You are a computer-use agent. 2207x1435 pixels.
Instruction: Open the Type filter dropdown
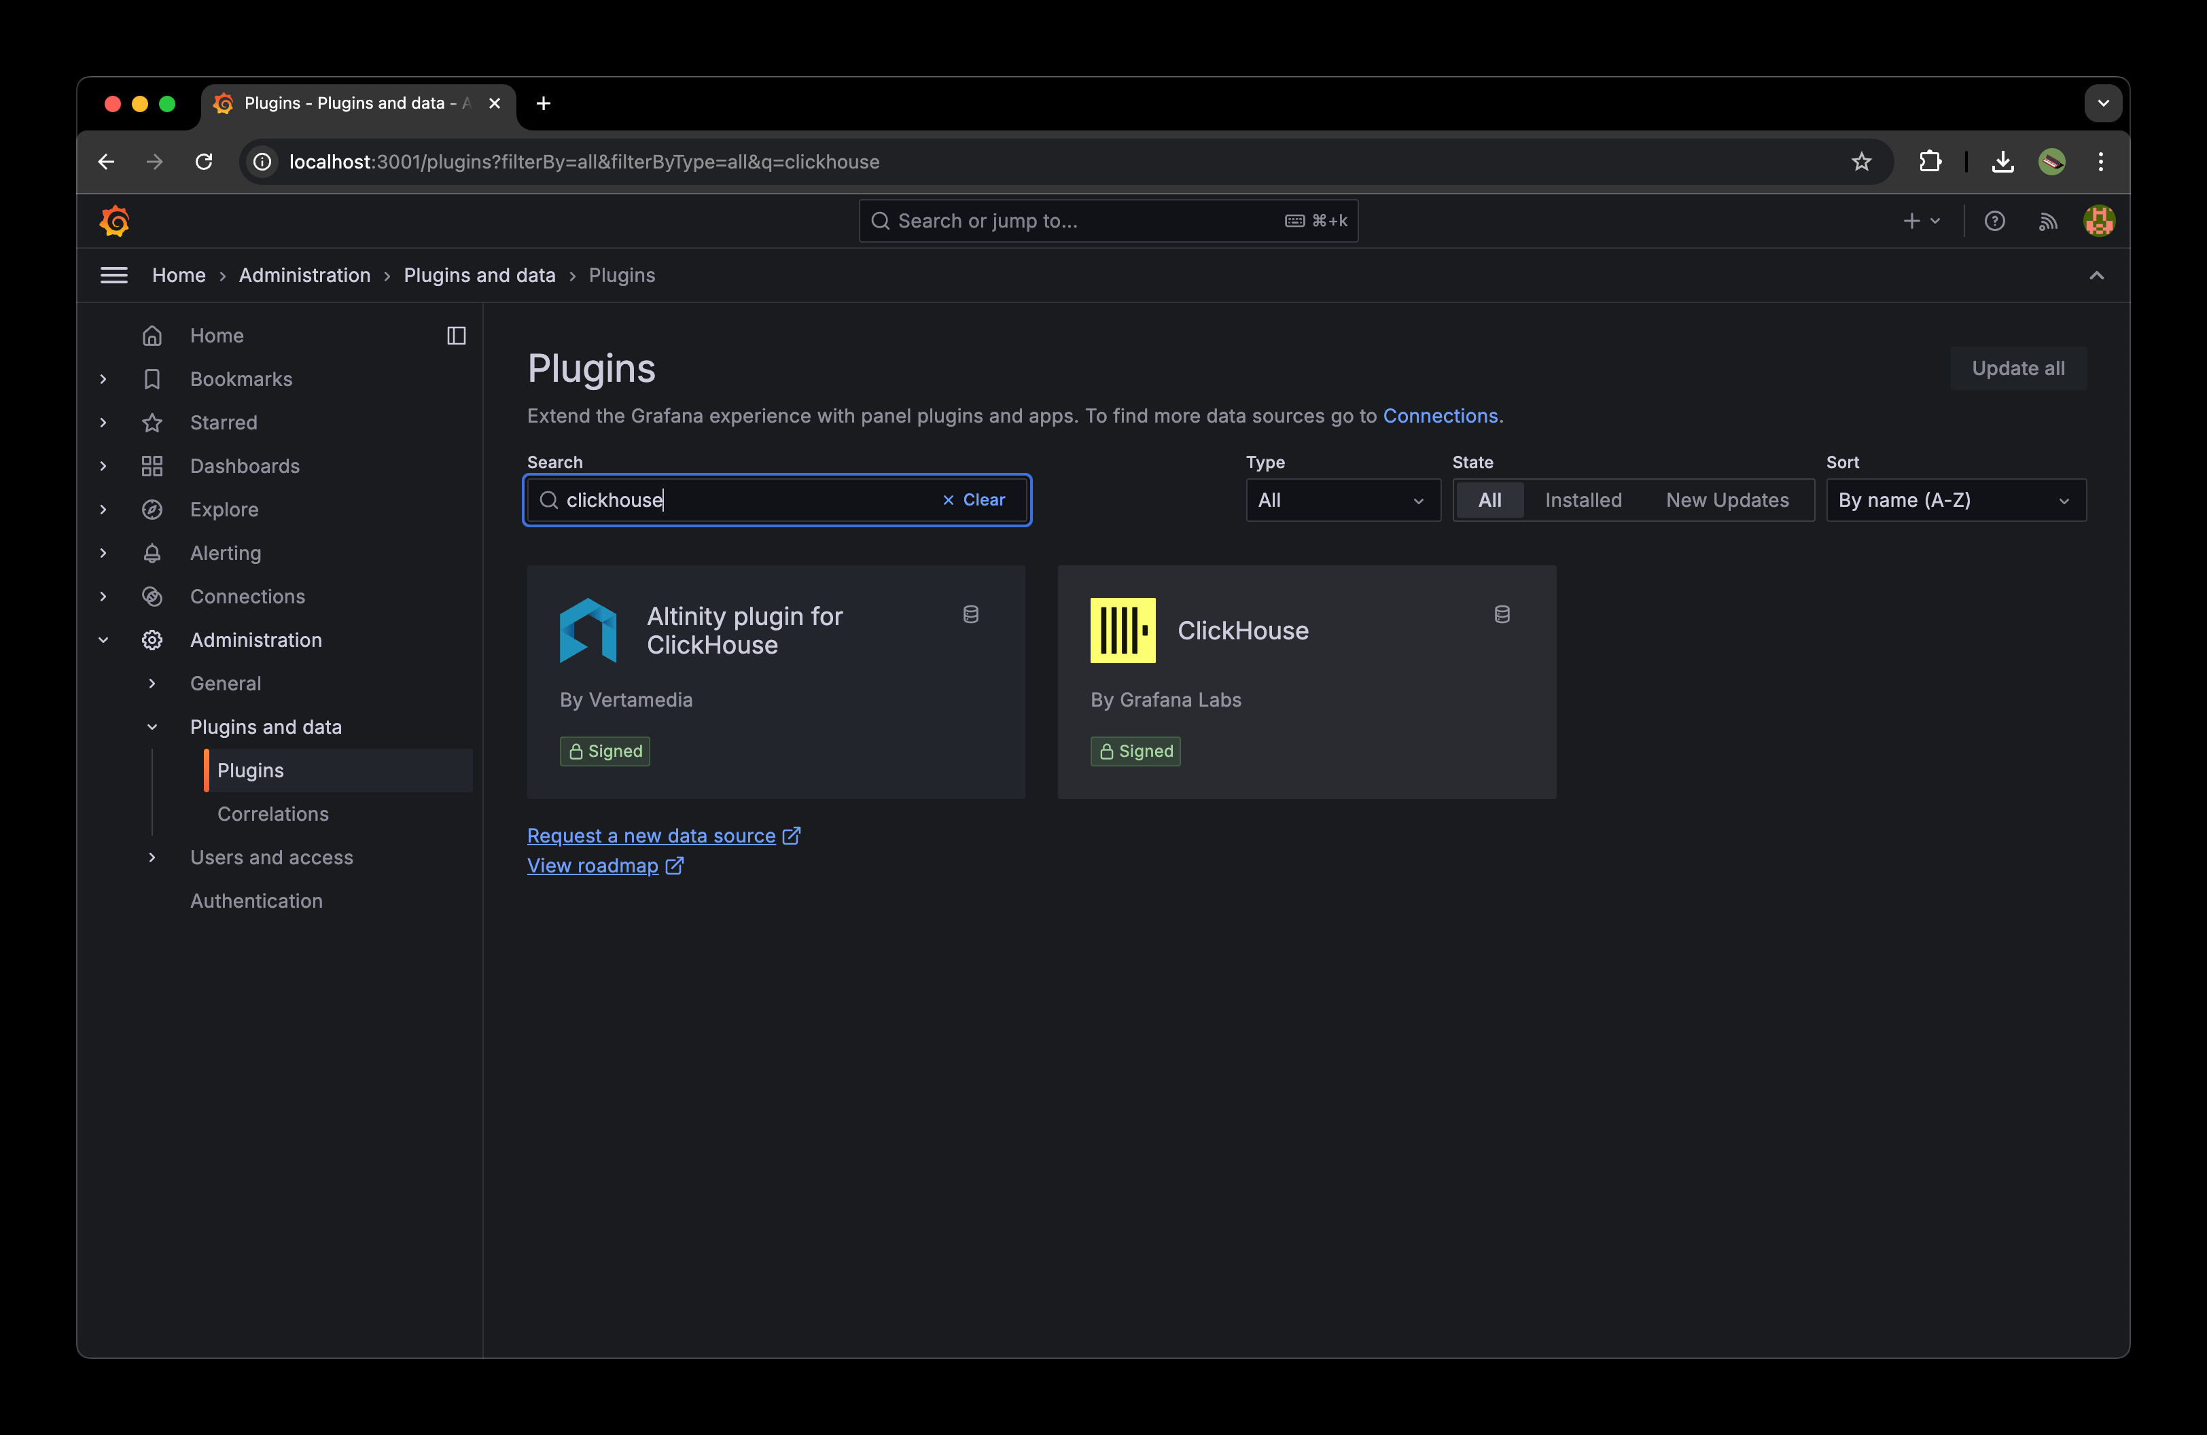[x=1342, y=499]
